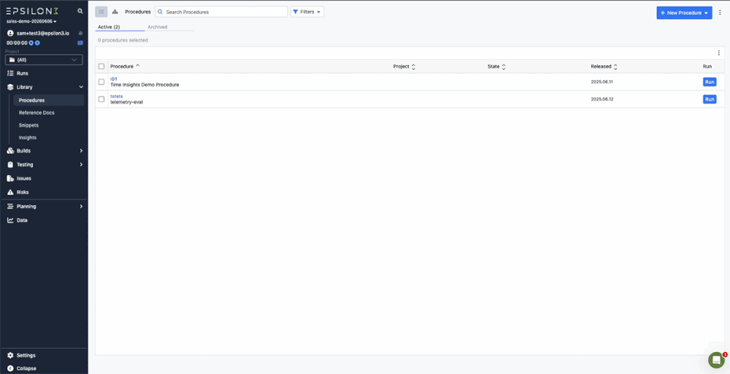This screenshot has height=374, width=730.
Task: Open the New Procedure dropdown arrow
Action: [x=707, y=13]
